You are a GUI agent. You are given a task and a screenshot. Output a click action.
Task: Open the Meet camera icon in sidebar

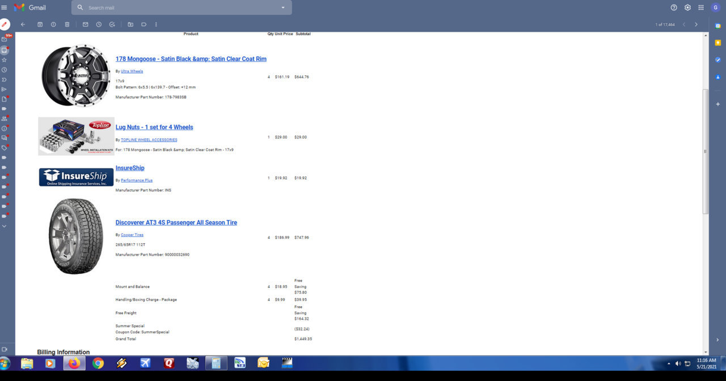tap(5, 349)
